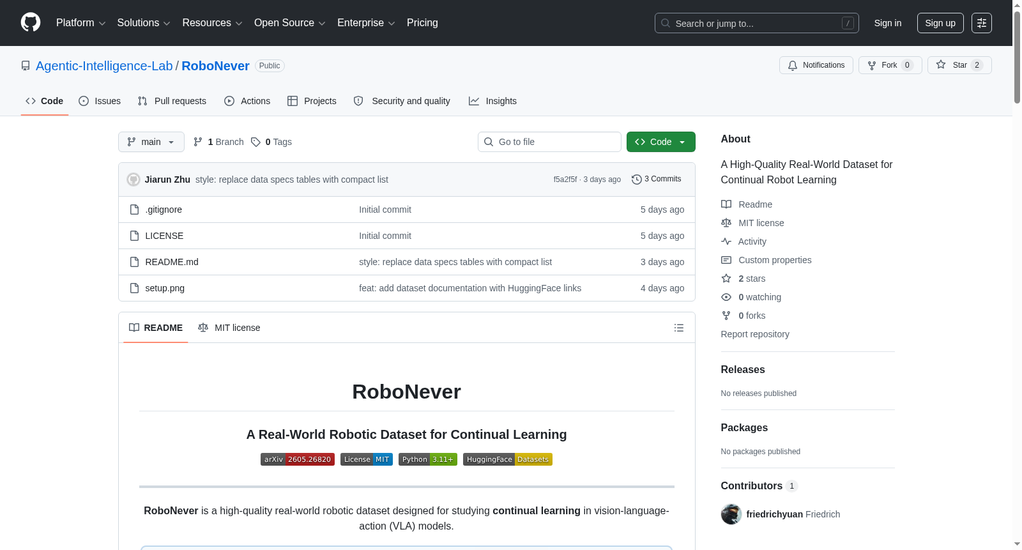Select the Code repository tab
Viewport: 1022px width, 550px height.
point(45,101)
